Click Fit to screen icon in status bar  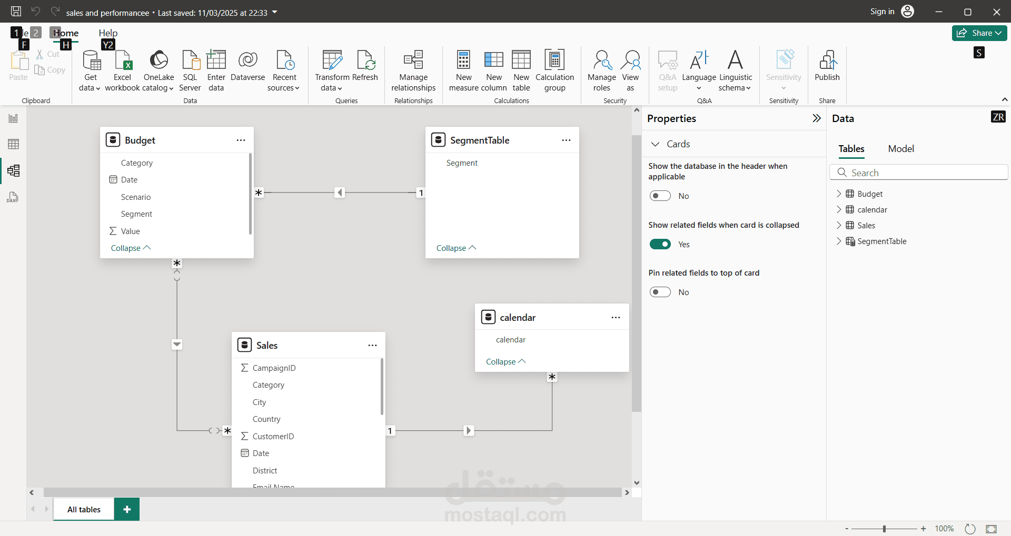[992, 529]
